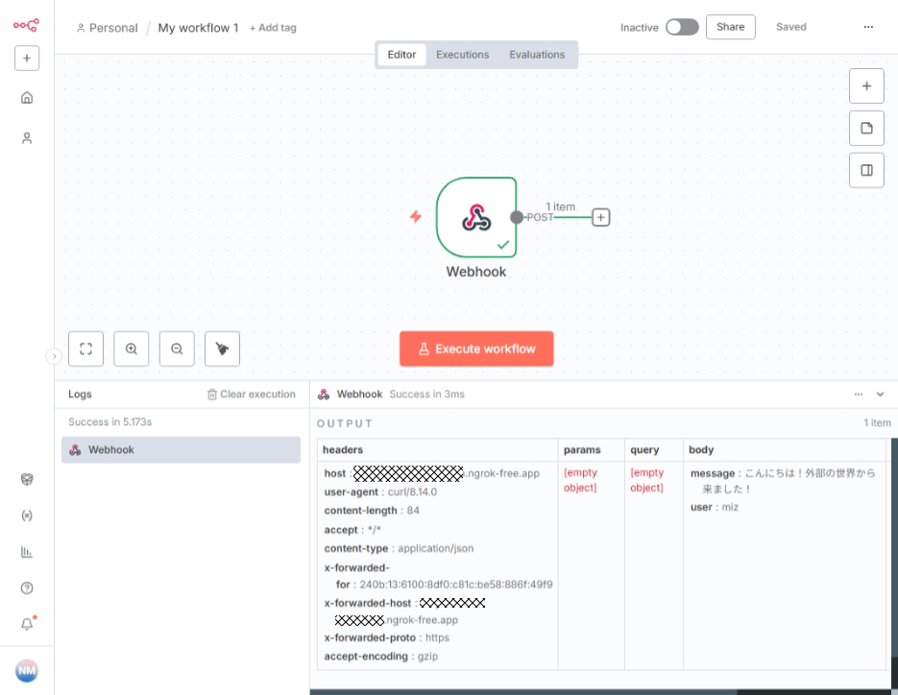
Task: Click the Share button
Action: point(730,27)
